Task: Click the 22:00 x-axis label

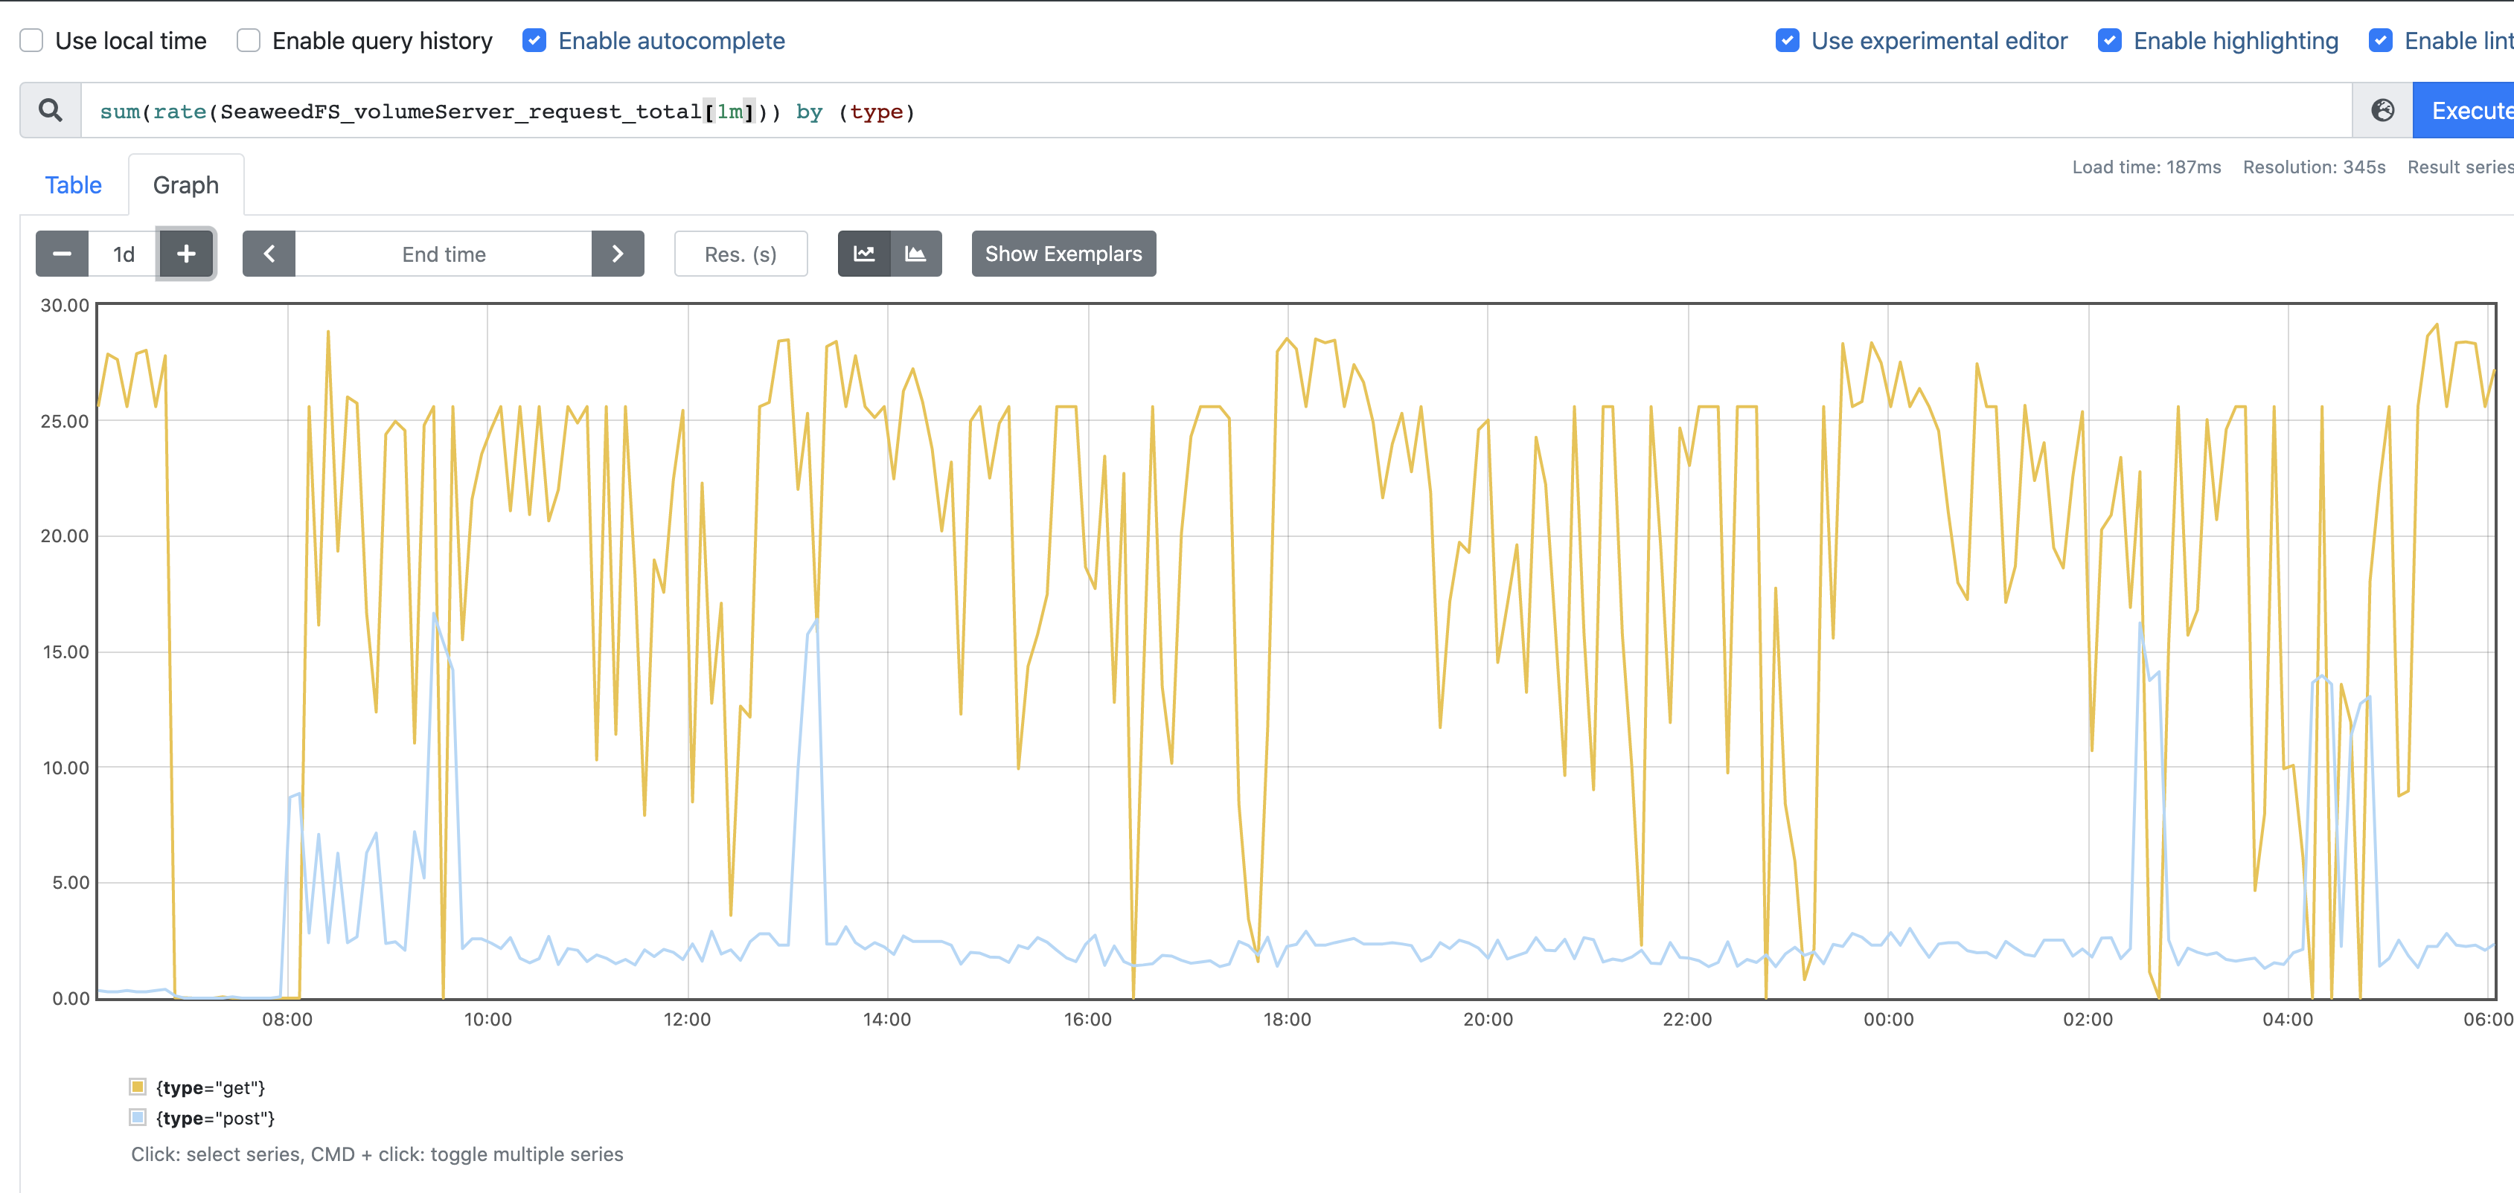Action: pyautogui.click(x=1687, y=1020)
